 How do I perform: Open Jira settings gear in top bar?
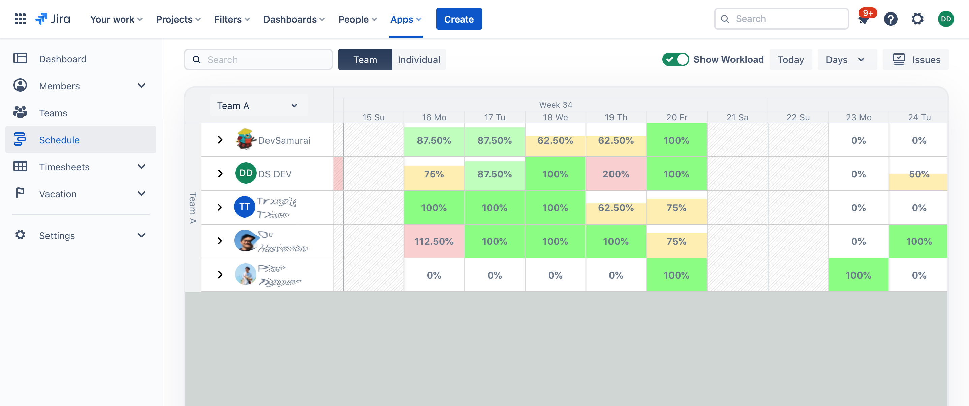(x=917, y=19)
